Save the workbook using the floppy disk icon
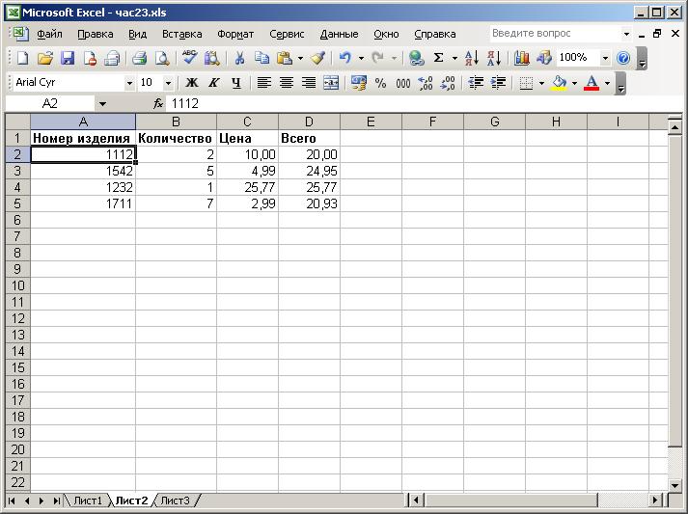This screenshot has height=514, width=688. pyautogui.click(x=68, y=58)
